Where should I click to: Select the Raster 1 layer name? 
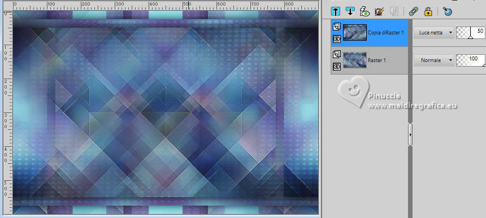point(376,60)
